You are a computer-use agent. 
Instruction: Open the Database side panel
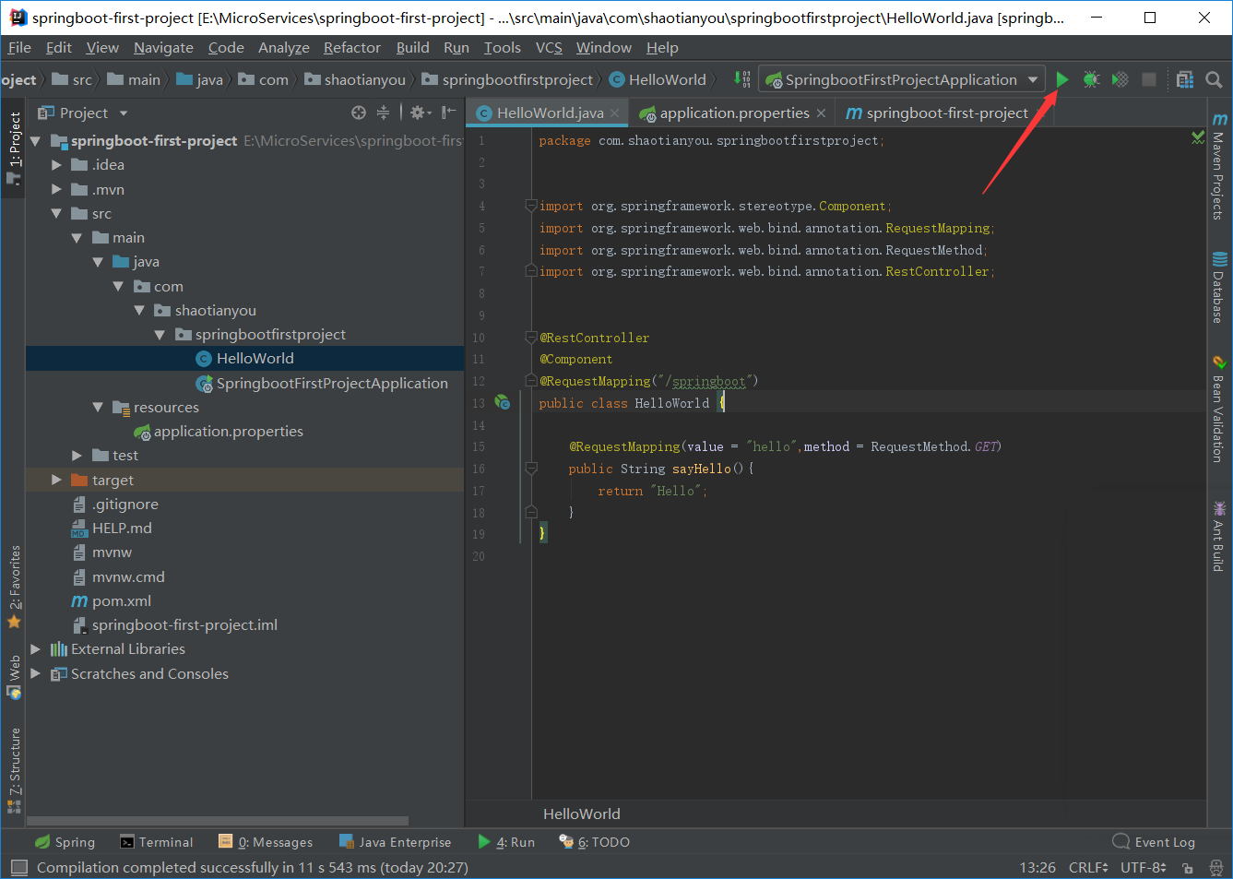pyautogui.click(x=1219, y=287)
